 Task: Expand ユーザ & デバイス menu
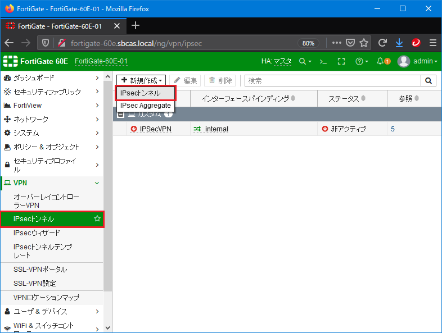(x=52, y=311)
